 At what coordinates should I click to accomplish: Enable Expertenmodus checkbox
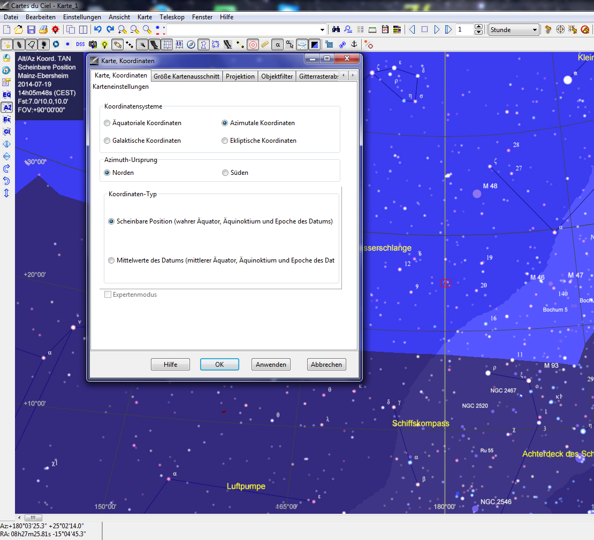tap(131, 295)
